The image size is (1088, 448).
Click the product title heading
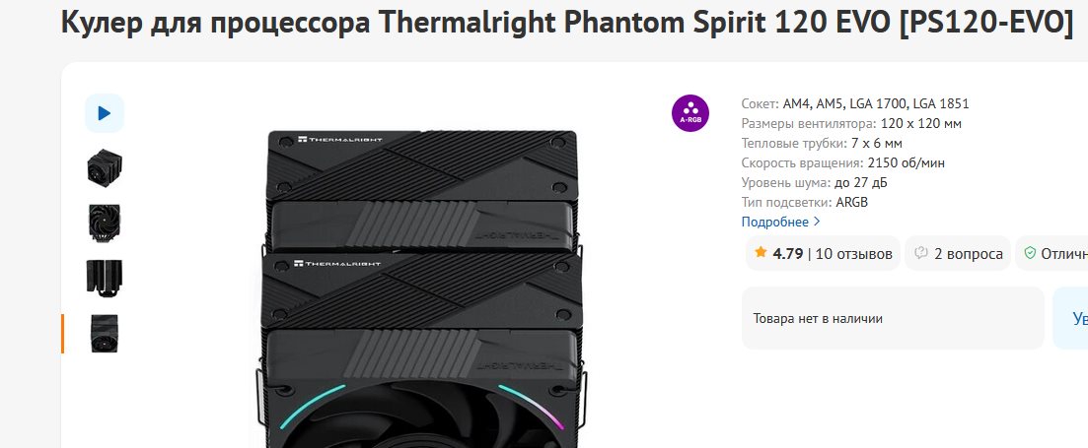[x=566, y=24]
